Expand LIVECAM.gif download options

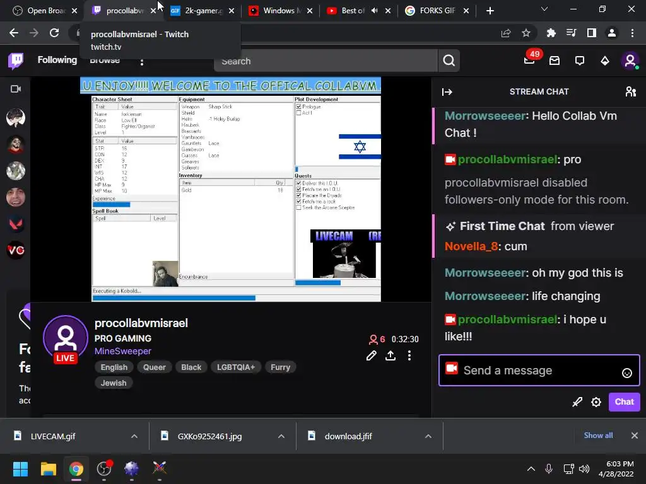[x=134, y=436]
